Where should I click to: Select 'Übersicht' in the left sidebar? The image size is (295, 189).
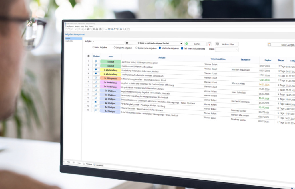[x=73, y=38]
